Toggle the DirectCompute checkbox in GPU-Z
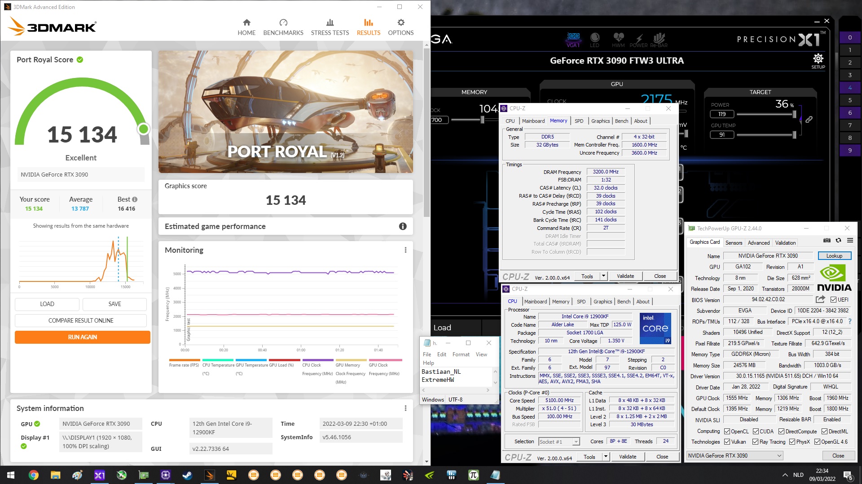This screenshot has height=484, width=862. point(781,432)
